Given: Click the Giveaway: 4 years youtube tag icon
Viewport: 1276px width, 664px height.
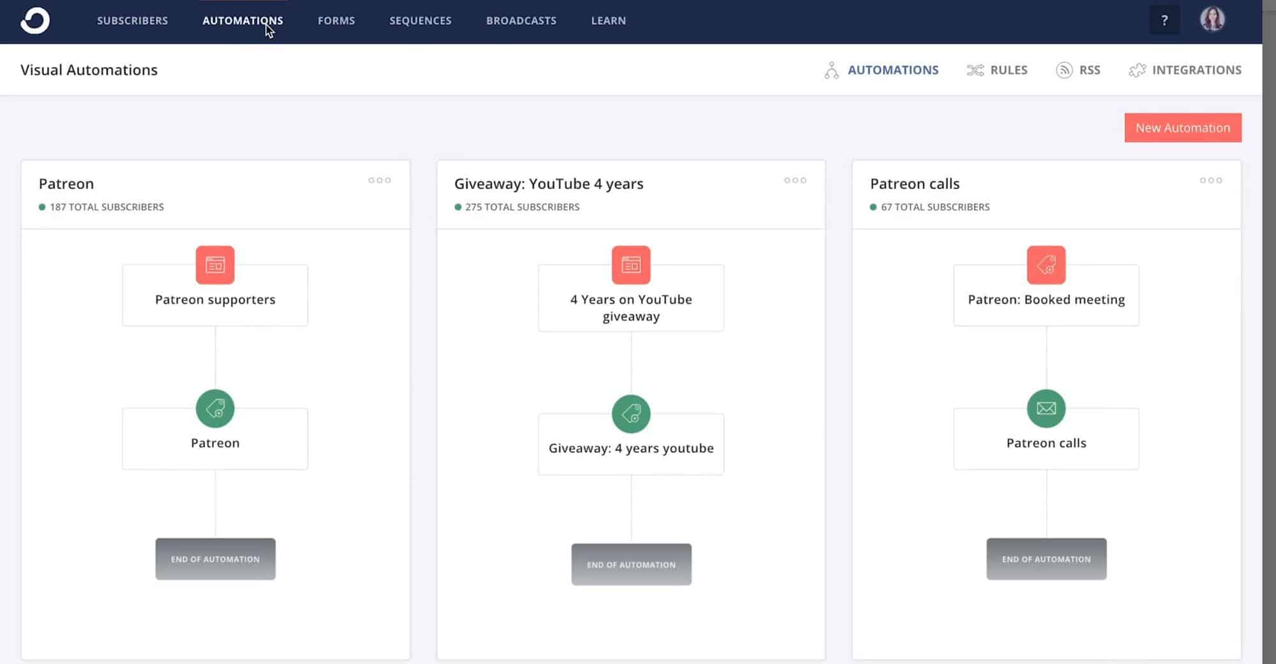Looking at the screenshot, I should tap(631, 414).
